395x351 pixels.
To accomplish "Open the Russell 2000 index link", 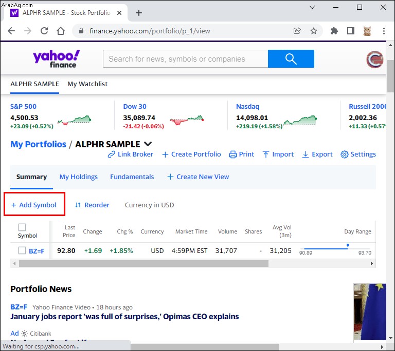I will point(368,107).
